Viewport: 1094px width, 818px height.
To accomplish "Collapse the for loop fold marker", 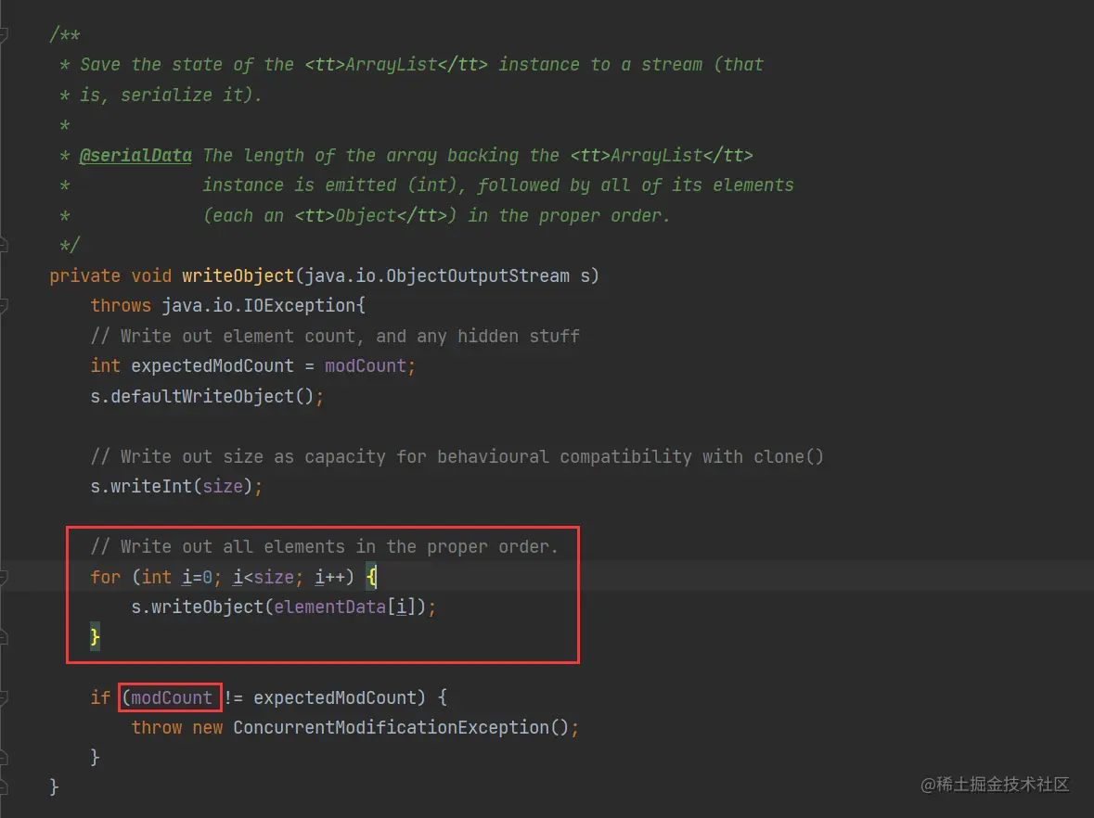I will (x=3, y=577).
